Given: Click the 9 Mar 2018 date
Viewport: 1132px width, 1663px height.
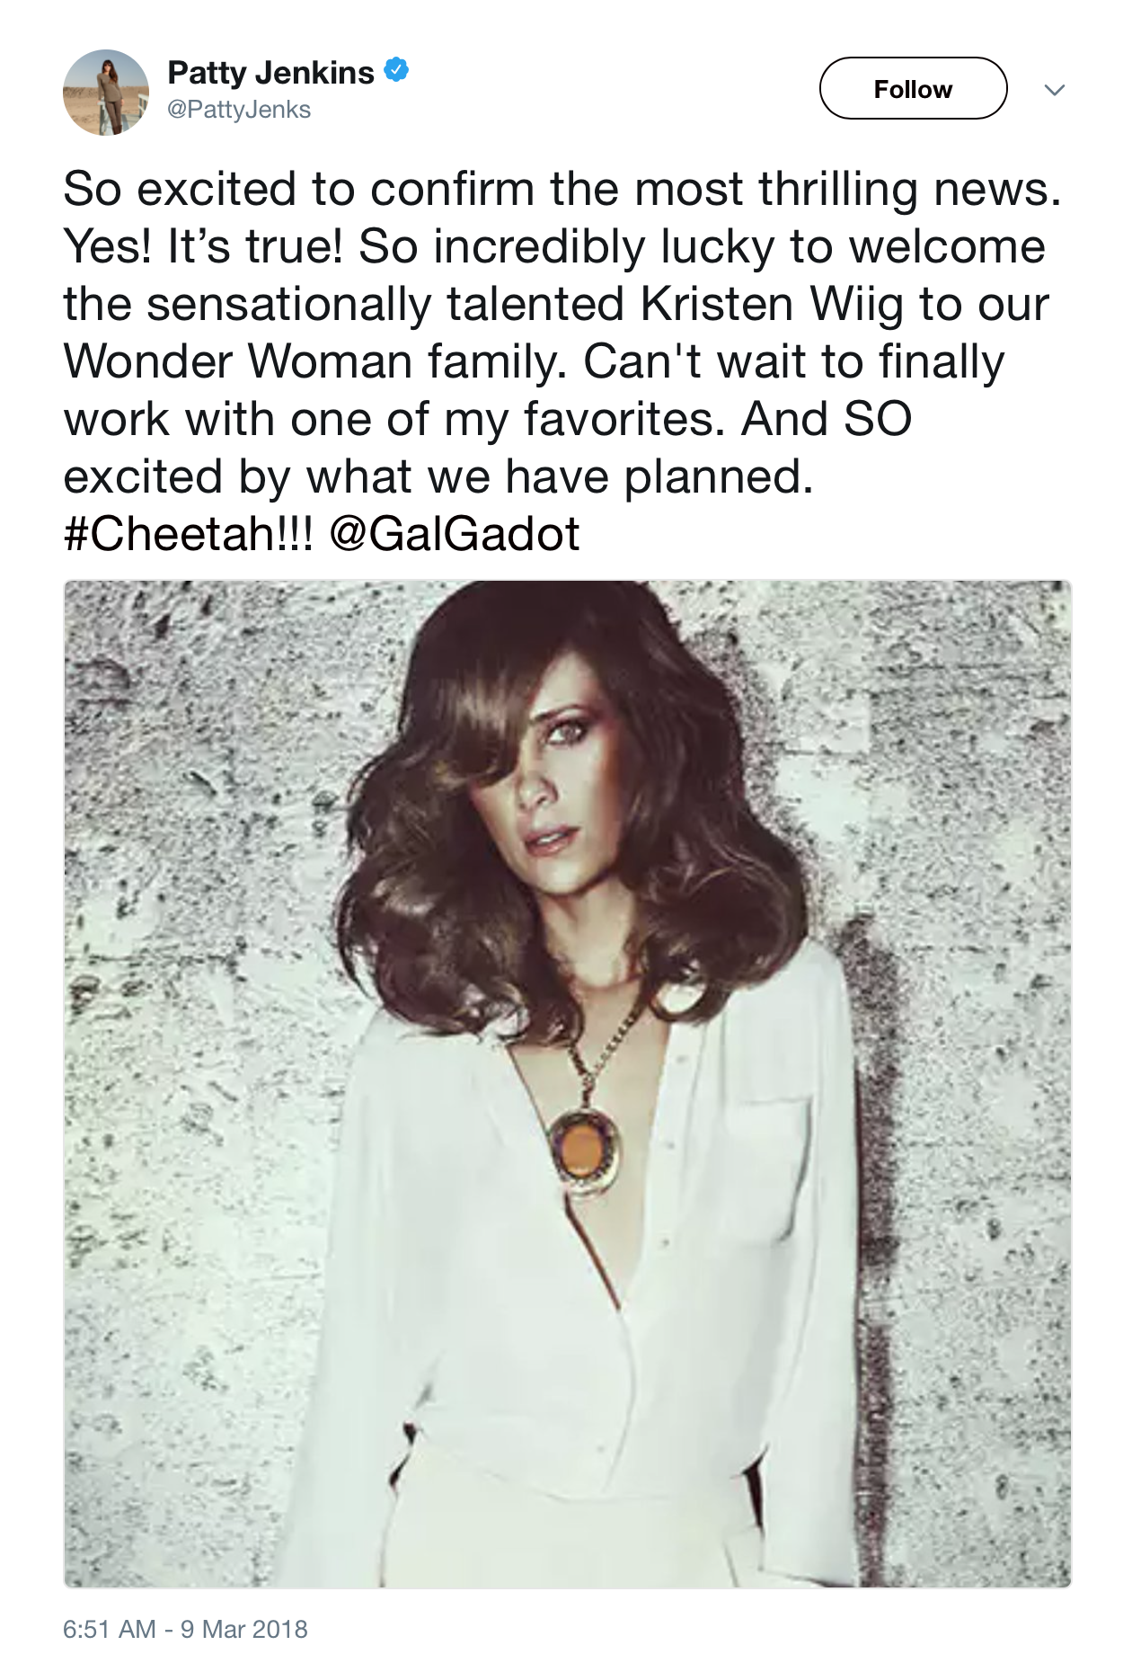Looking at the screenshot, I should 244,1629.
